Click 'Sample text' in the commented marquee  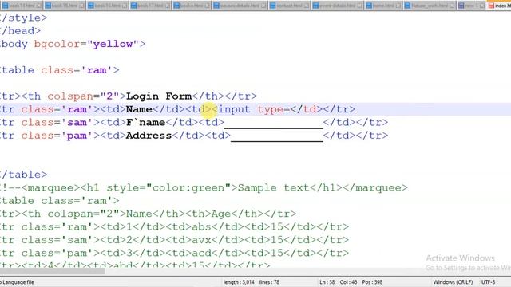click(273, 188)
